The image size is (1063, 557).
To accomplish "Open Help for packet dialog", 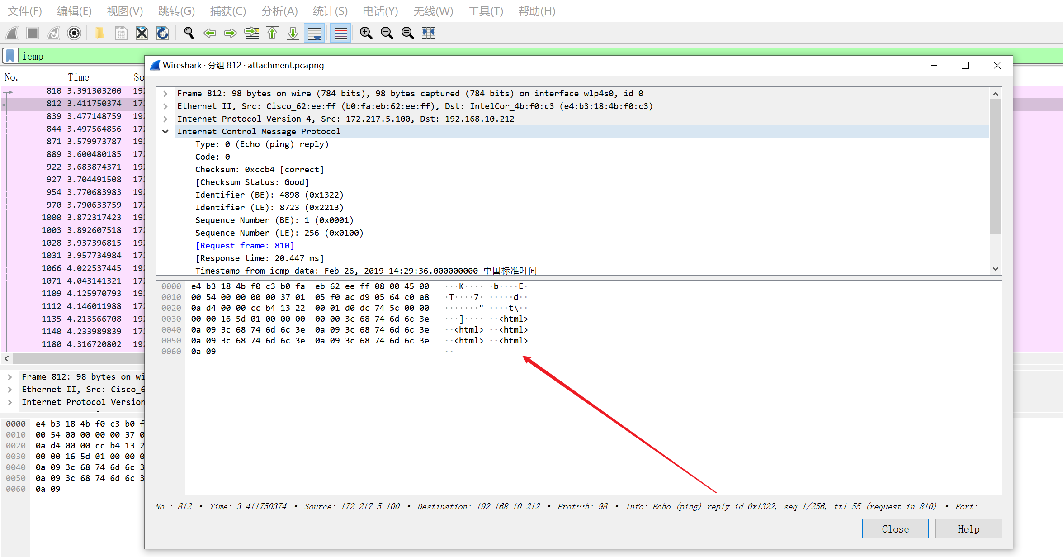I will (x=969, y=529).
